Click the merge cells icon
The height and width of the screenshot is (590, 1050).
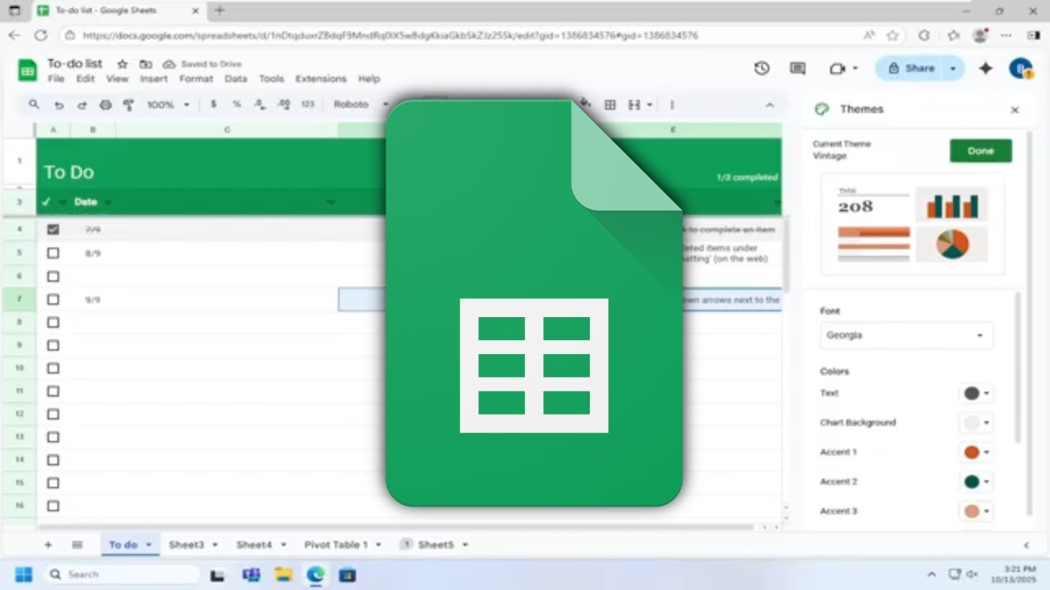[633, 105]
